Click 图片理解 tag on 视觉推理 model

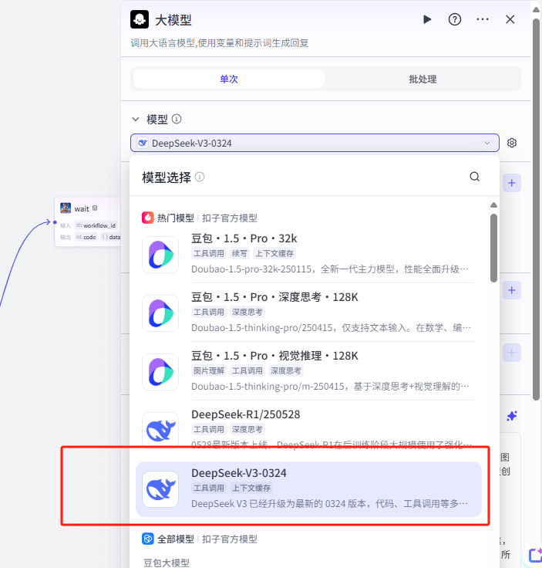209,370
